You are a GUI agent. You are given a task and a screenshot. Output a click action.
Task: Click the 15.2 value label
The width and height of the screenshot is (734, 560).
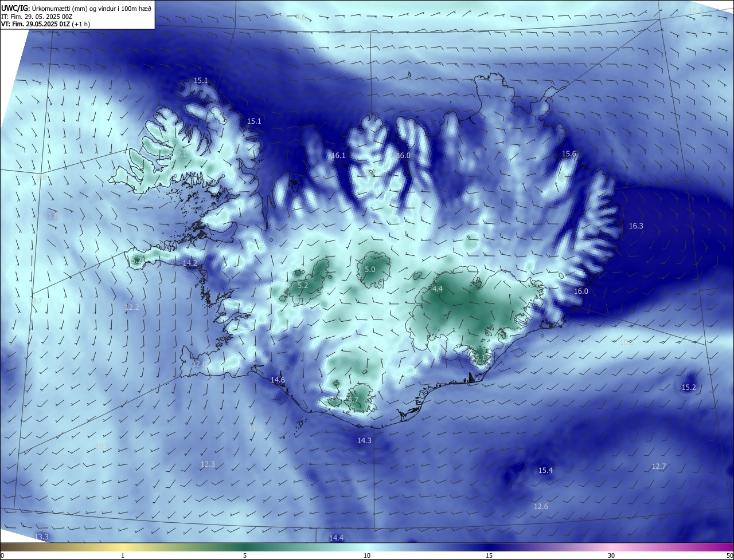click(x=689, y=388)
